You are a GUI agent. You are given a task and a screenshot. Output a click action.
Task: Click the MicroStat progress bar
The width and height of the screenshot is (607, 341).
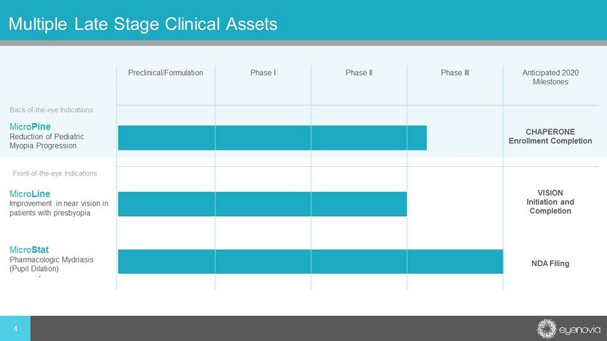310,262
